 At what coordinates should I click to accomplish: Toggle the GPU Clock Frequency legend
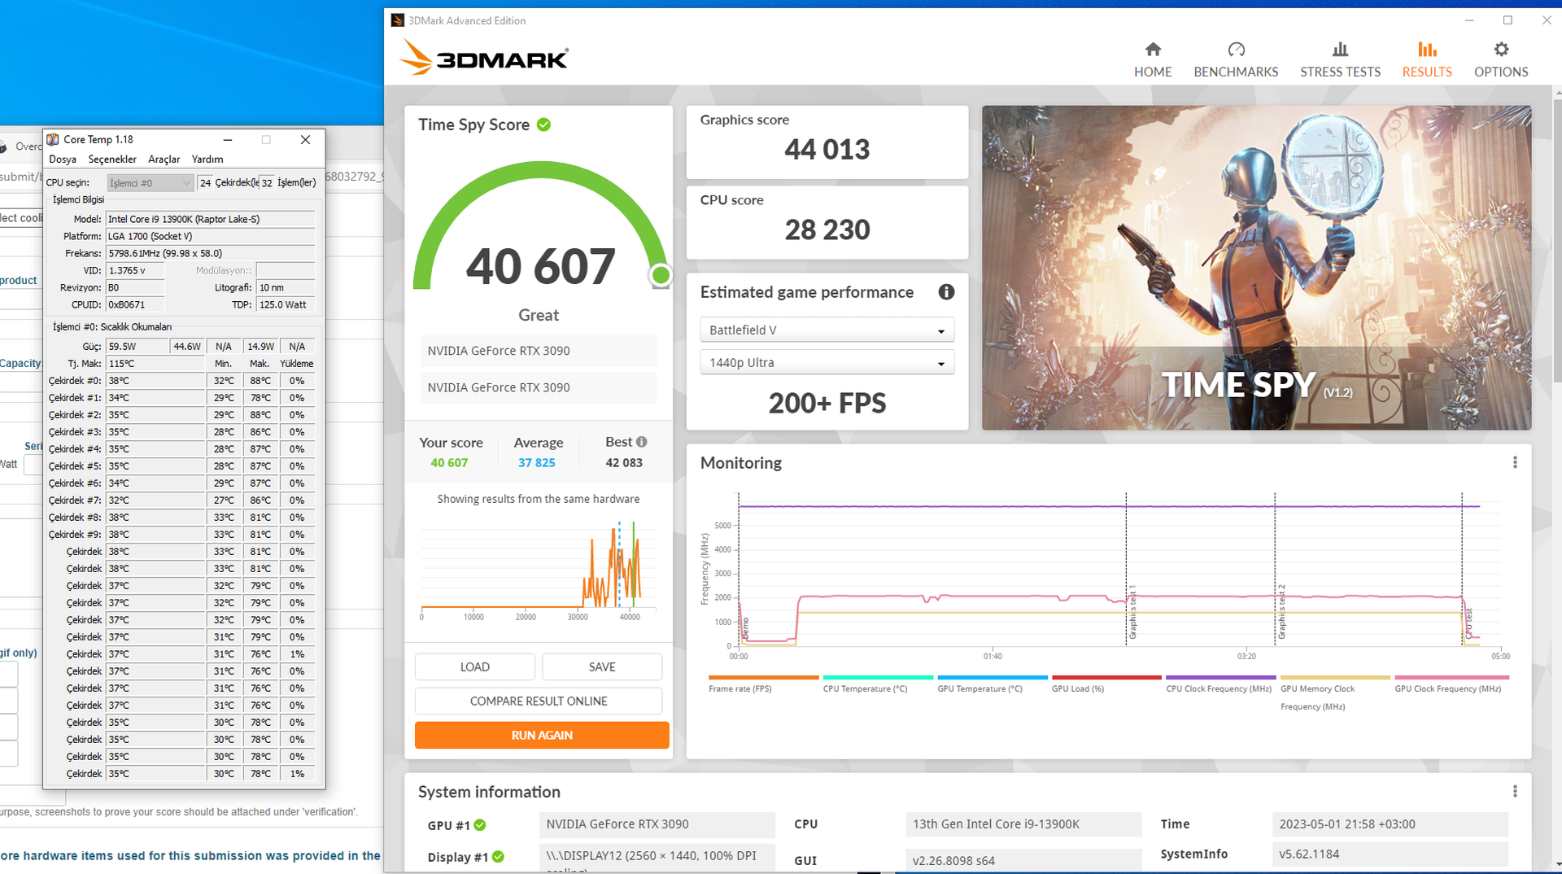[x=1451, y=684]
